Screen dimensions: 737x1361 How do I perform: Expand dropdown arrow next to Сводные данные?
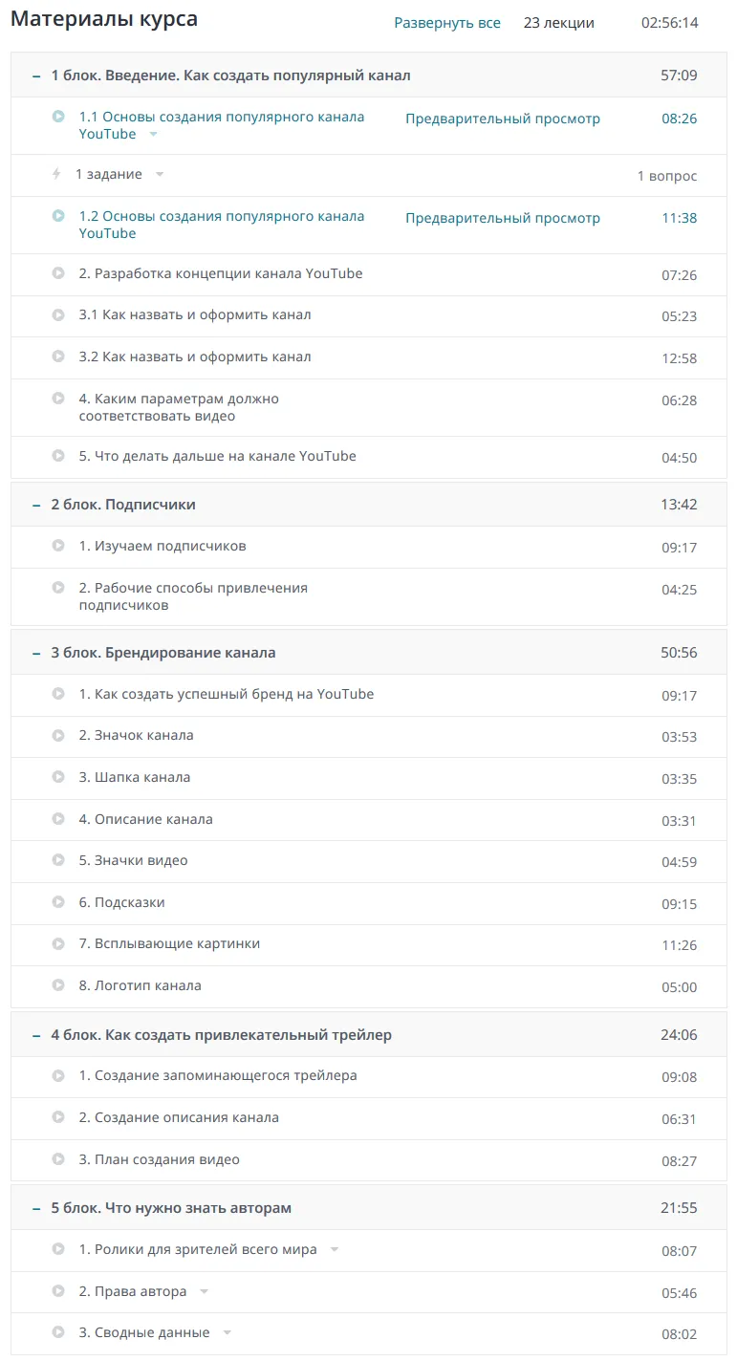point(228,1332)
